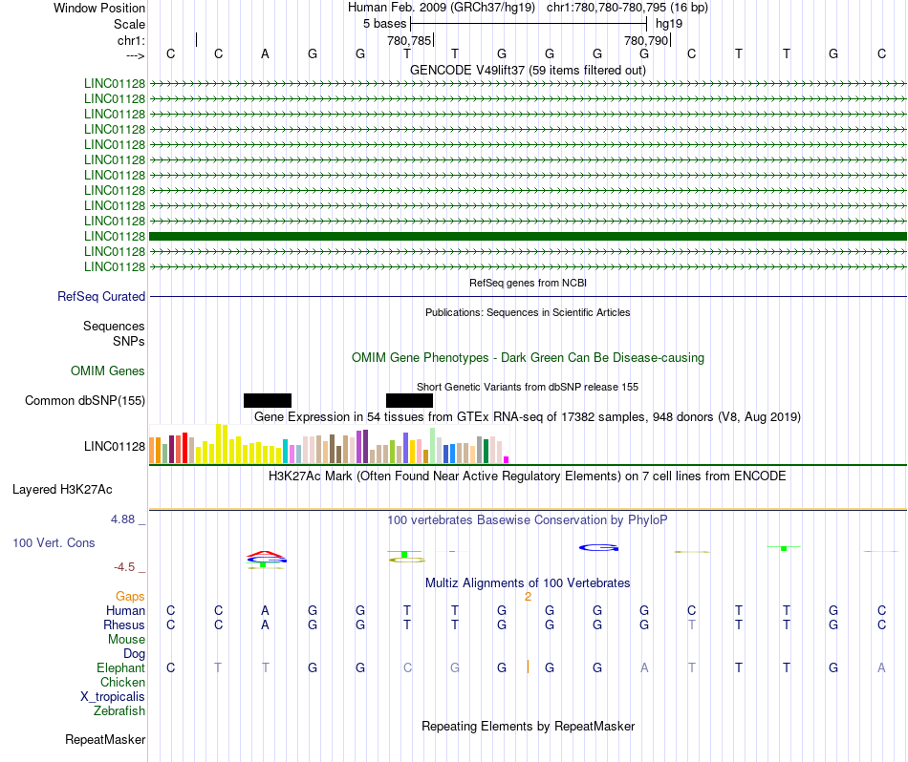The image size is (908, 762).
Task: Click the red bar in GTEx LINC01128 expression chart
Action: 184,447
